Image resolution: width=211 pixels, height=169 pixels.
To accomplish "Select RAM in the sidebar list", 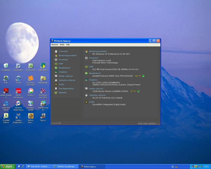I will [x=59, y=64].
